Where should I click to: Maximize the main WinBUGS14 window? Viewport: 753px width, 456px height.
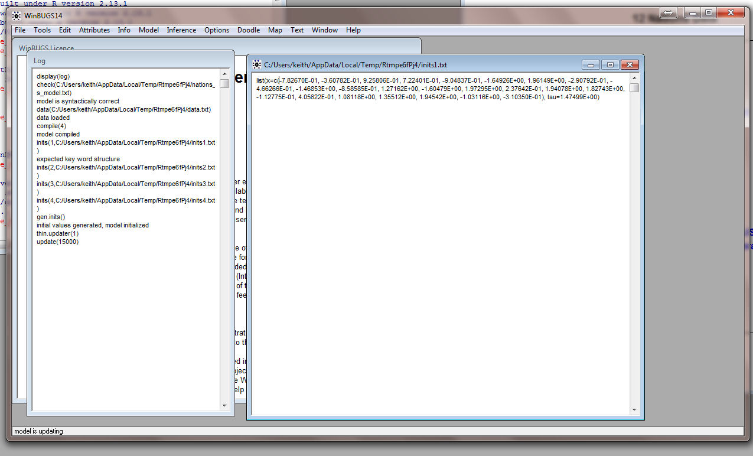tap(709, 13)
